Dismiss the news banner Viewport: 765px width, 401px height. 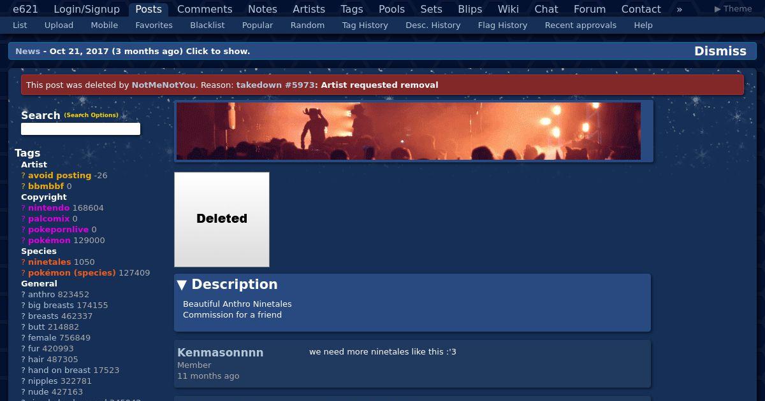[720, 52]
